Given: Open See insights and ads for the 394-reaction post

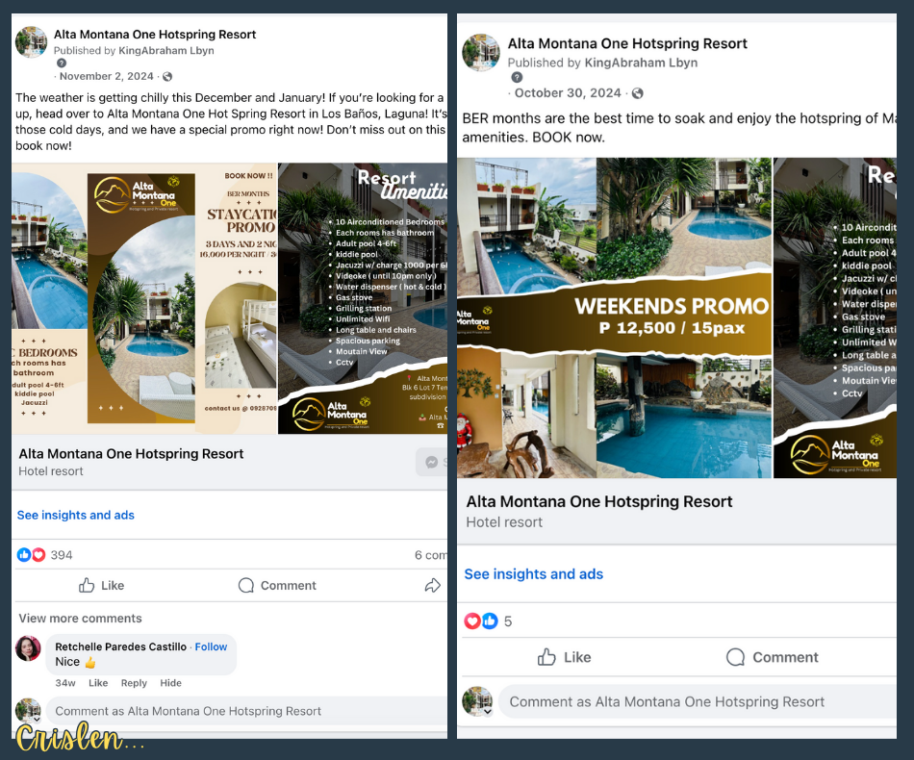Looking at the screenshot, I should click(x=76, y=516).
